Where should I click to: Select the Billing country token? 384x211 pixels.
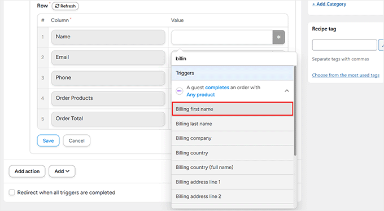(233, 153)
